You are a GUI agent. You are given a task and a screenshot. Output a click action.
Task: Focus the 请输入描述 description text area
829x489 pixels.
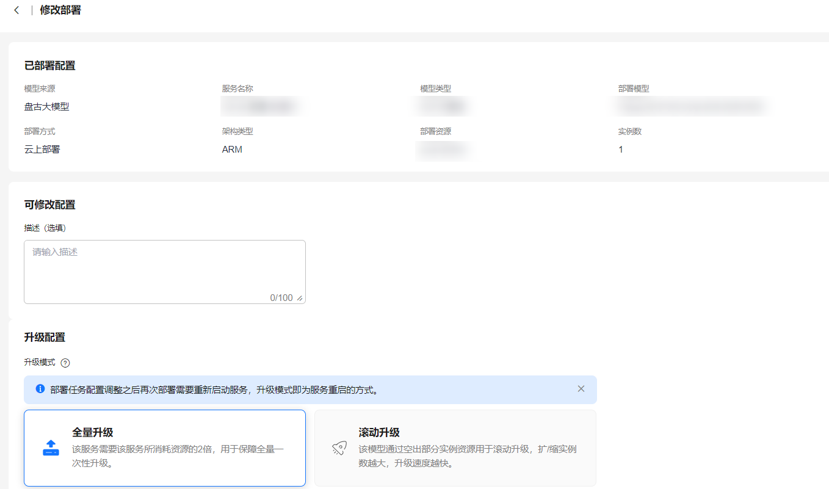point(164,269)
